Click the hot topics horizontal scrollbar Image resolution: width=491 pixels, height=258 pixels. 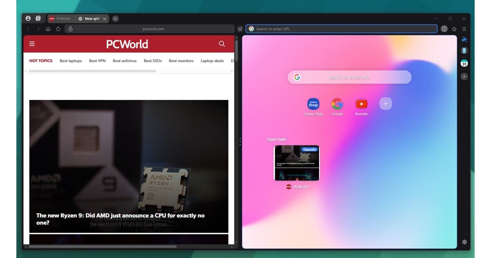(x=92, y=71)
